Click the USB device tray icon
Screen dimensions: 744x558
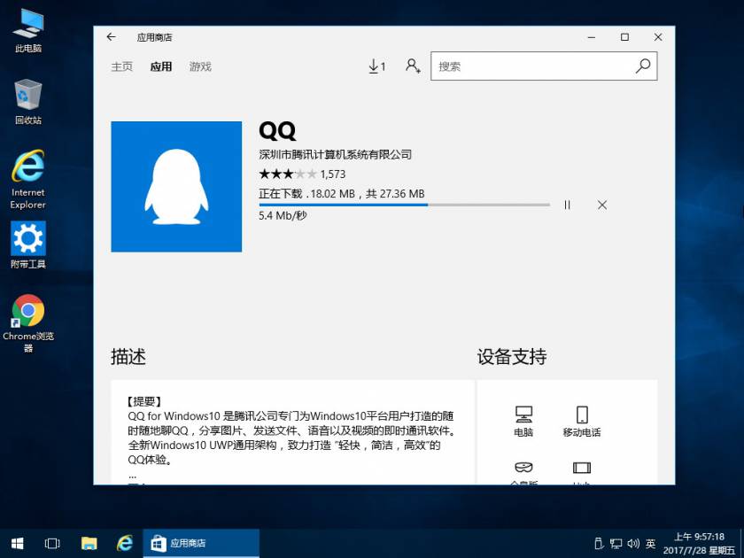point(599,543)
